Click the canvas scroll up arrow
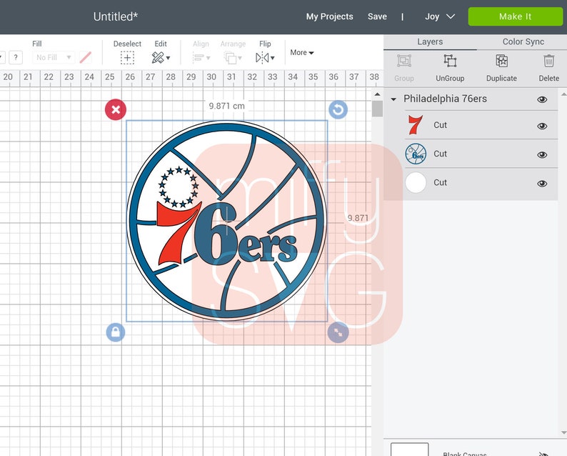Screen dimensions: 567x456 pos(377,94)
